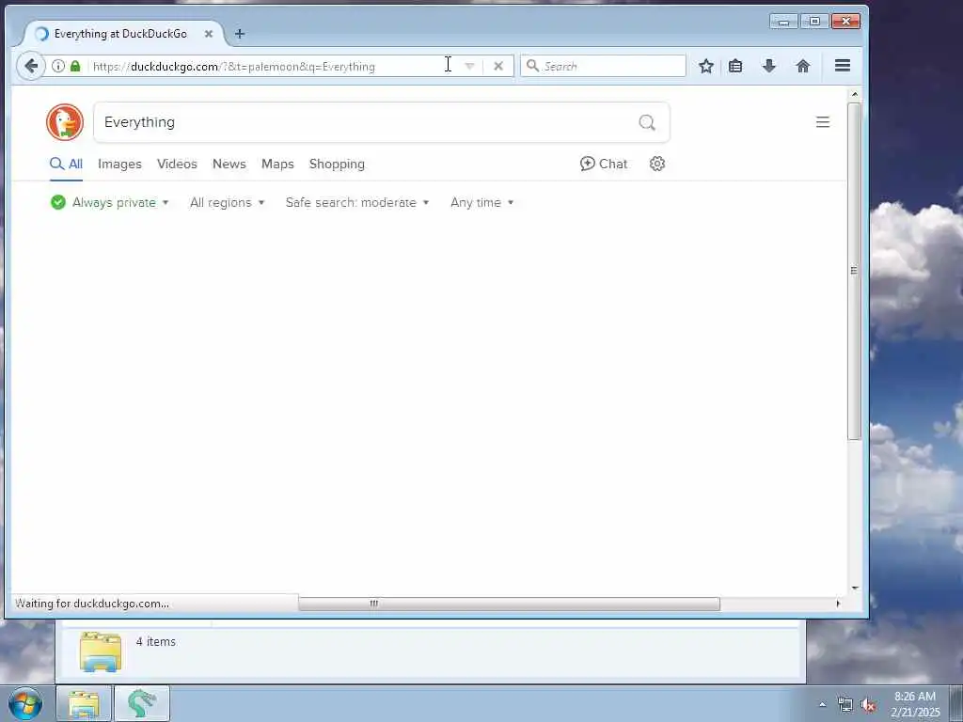Open the network tray icon
This screenshot has width=963, height=722.
[845, 705]
